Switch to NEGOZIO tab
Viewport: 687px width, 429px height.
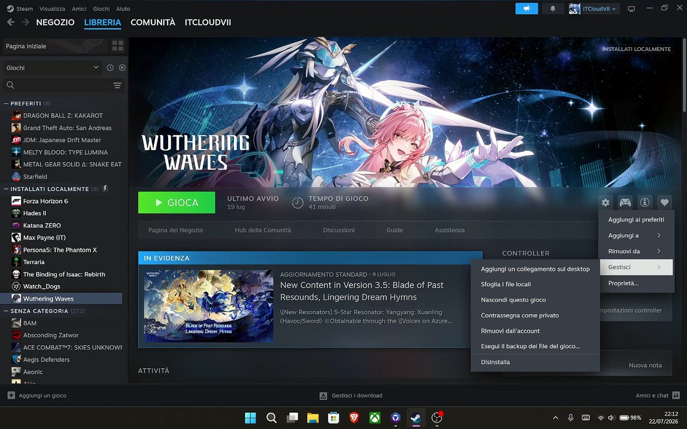(x=55, y=22)
